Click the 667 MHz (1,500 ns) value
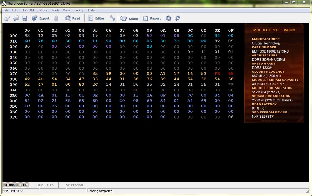This screenshot has height=196, width=312. point(266,76)
